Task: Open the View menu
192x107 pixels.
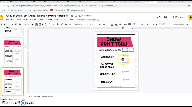Action: click(x=19, y=19)
